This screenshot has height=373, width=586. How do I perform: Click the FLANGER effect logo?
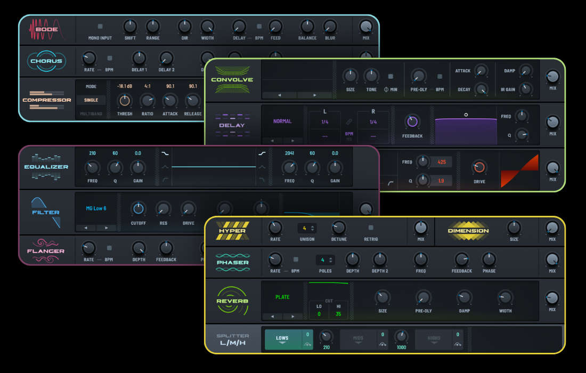tap(46, 251)
